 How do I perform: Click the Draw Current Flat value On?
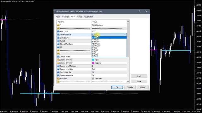[93, 75]
